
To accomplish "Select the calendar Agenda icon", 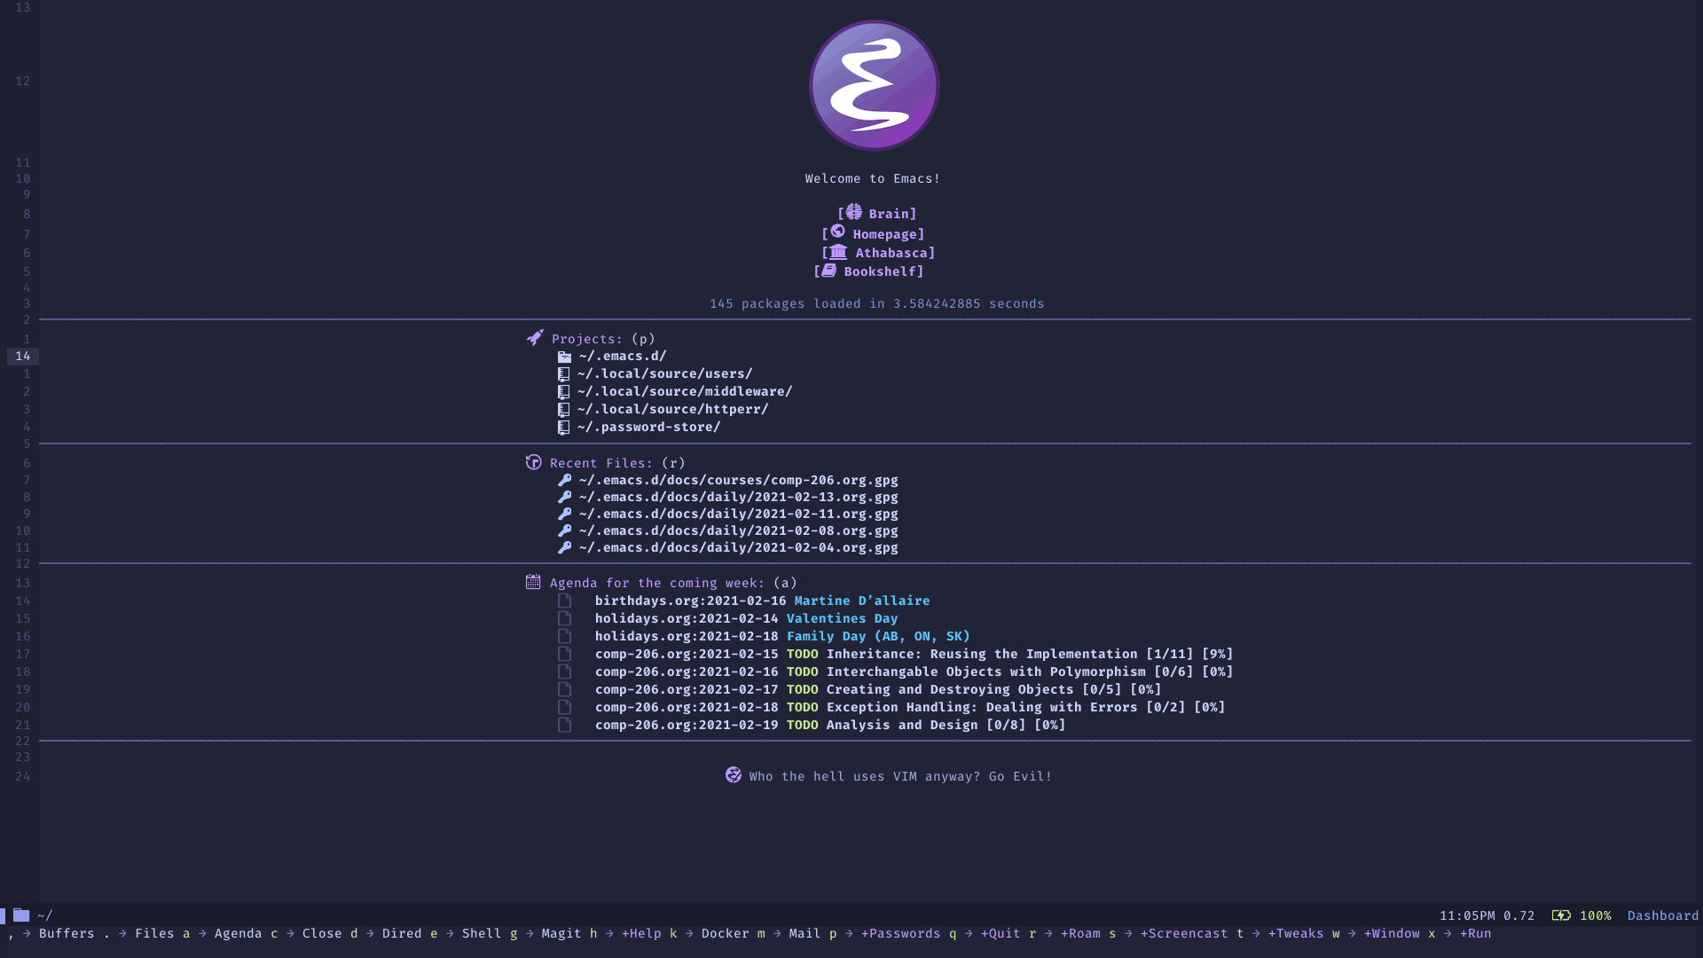I will 532,581.
